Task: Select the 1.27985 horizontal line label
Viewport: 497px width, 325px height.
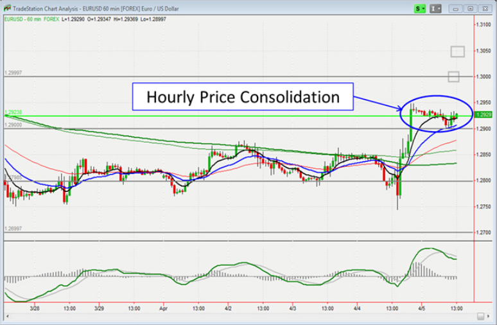Action: pyautogui.click(x=13, y=177)
